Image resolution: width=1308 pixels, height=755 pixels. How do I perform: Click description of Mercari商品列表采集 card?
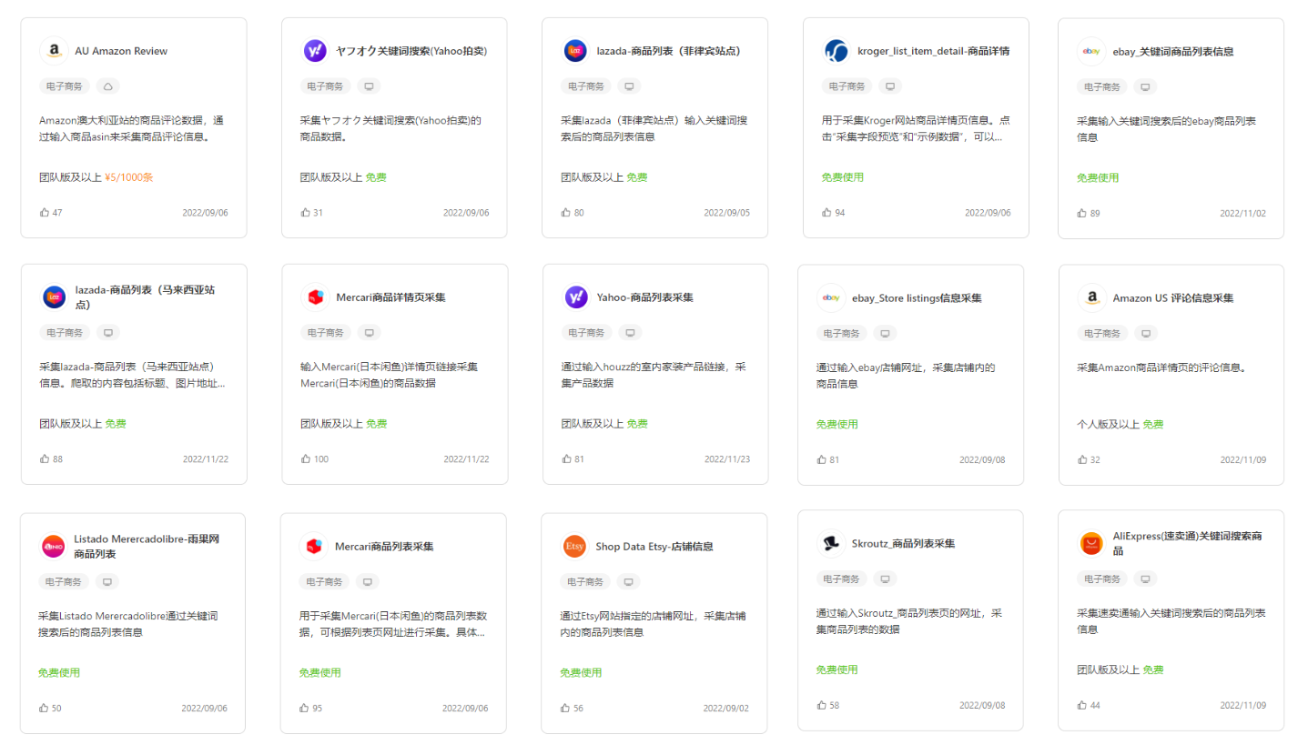pyautogui.click(x=393, y=623)
